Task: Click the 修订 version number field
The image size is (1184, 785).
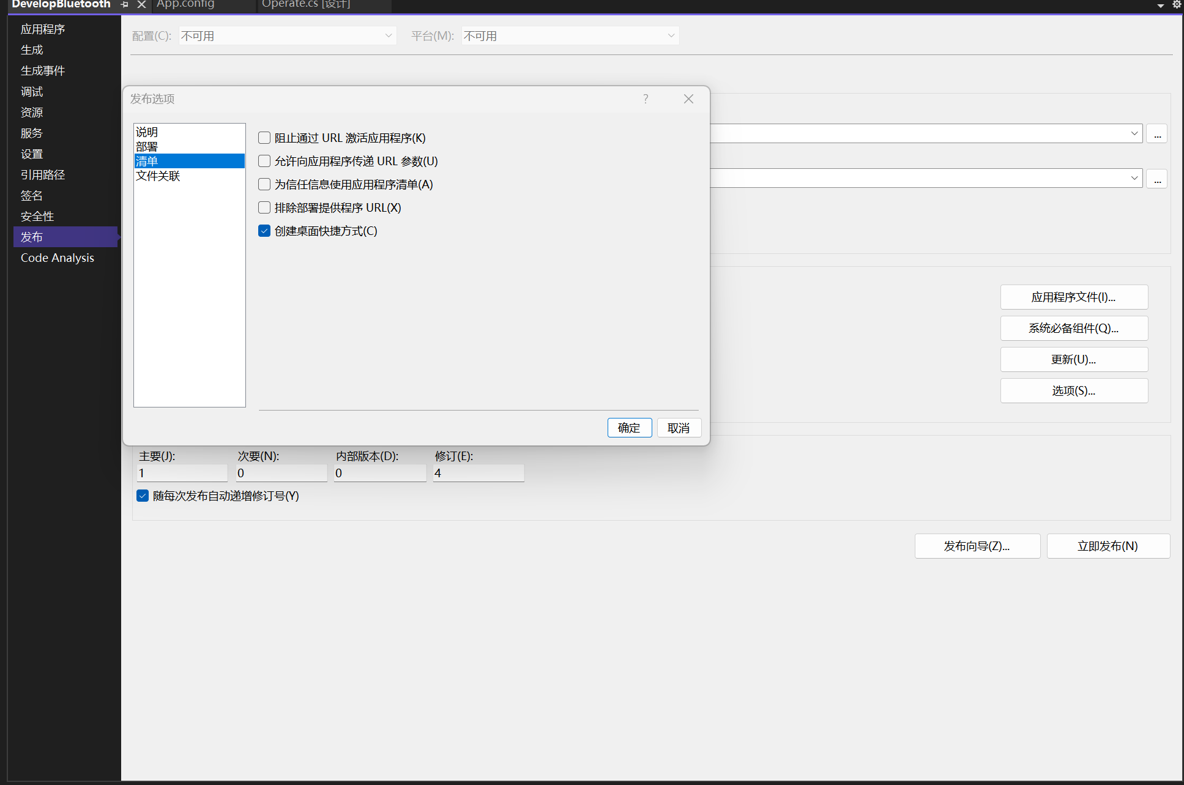Action: tap(478, 473)
